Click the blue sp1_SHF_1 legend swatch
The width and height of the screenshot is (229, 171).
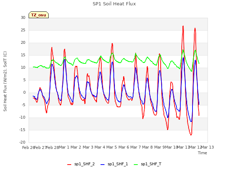(x=103, y=165)
